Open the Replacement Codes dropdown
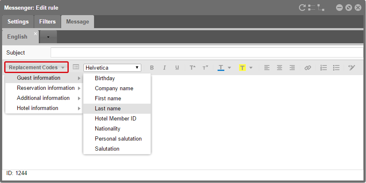This screenshot has width=366, height=183. (37, 68)
